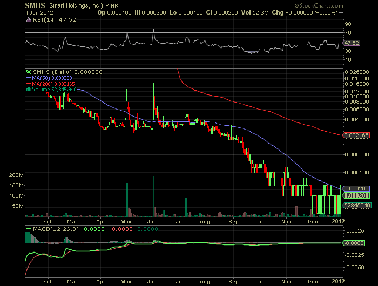Click the MACD(12,26,9) panel label
378x286 pixels.
(56, 229)
